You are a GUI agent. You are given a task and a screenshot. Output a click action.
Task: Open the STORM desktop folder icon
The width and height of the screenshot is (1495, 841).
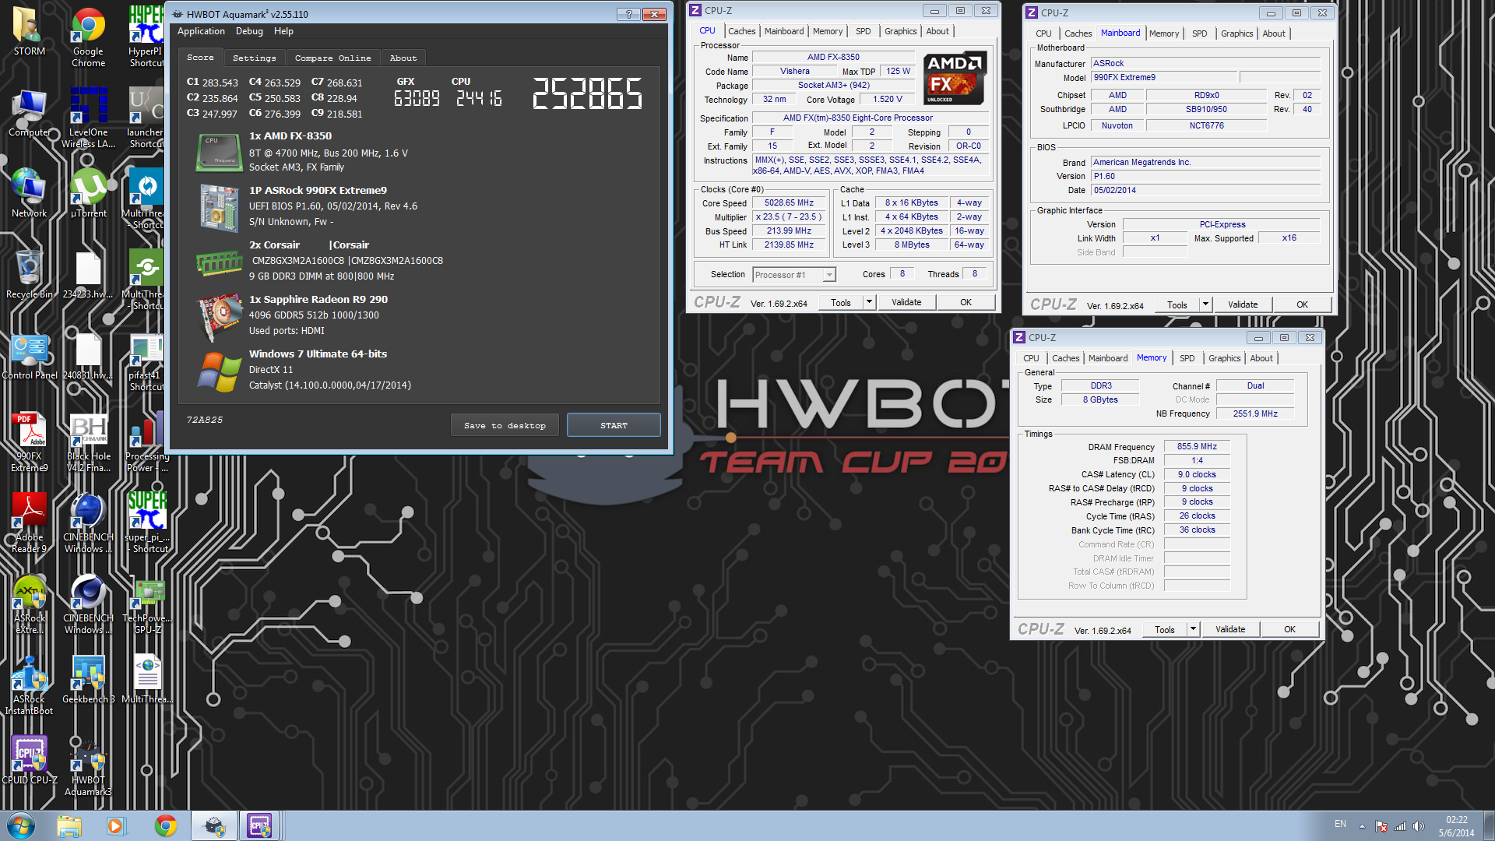[x=29, y=31]
